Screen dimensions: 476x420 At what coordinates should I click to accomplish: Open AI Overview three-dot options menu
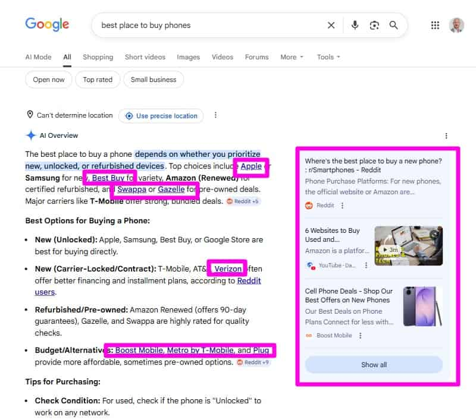446,136
